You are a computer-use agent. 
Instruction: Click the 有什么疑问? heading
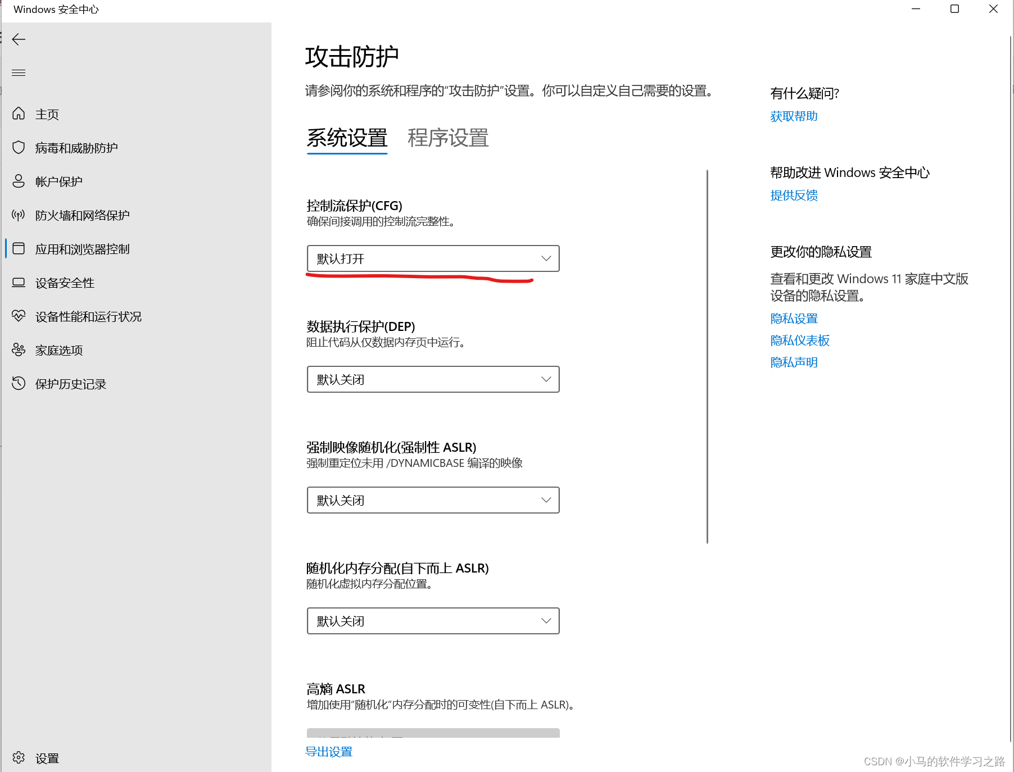pos(804,93)
